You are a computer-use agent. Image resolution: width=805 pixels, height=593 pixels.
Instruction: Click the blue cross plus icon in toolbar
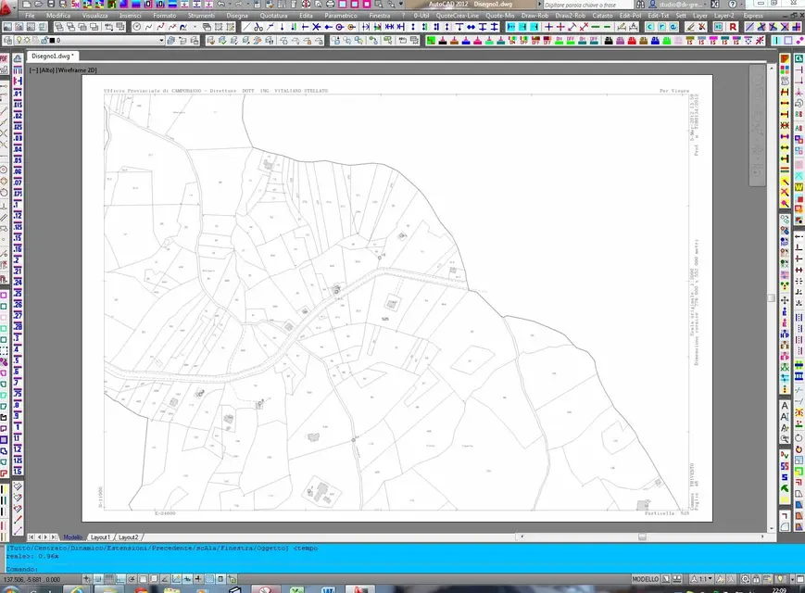point(548,27)
